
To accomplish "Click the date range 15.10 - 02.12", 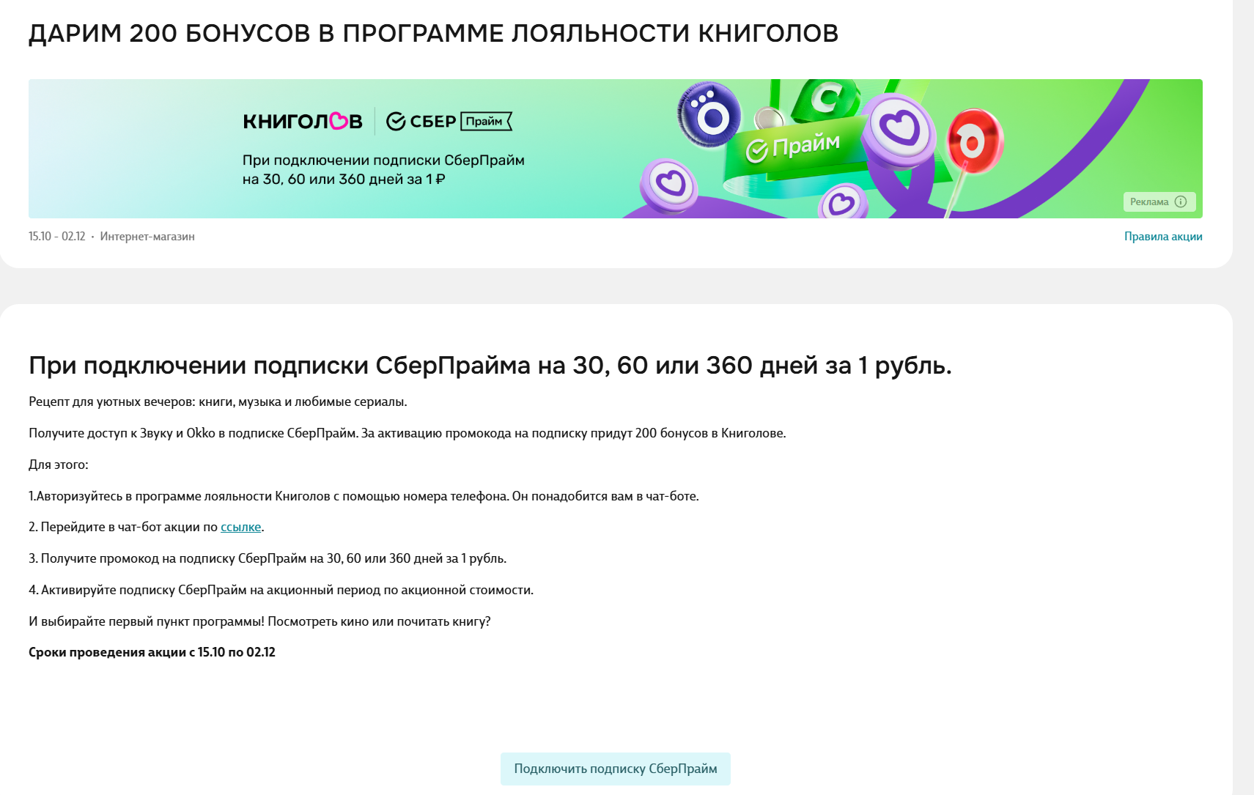I will click(x=57, y=236).
